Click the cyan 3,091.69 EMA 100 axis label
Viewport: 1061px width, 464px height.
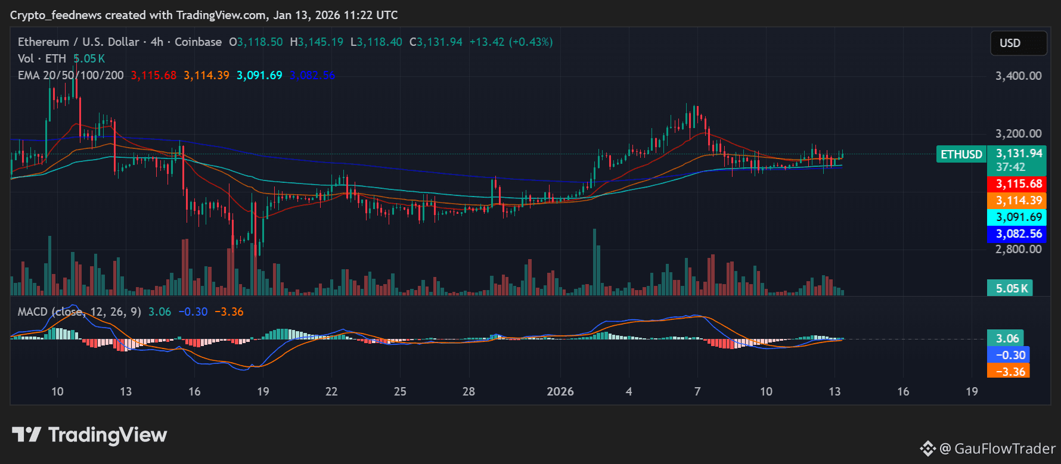(1017, 217)
